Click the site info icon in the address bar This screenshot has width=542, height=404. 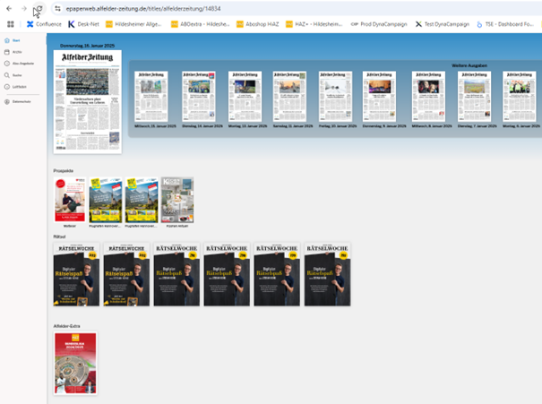(x=57, y=8)
